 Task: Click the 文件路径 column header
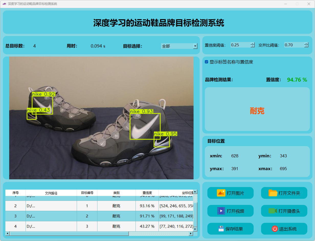tap(51, 193)
